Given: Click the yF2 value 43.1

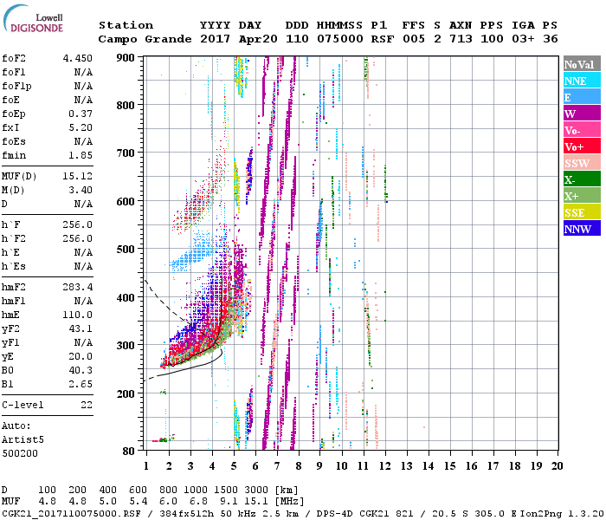Looking at the screenshot, I should (x=81, y=328).
